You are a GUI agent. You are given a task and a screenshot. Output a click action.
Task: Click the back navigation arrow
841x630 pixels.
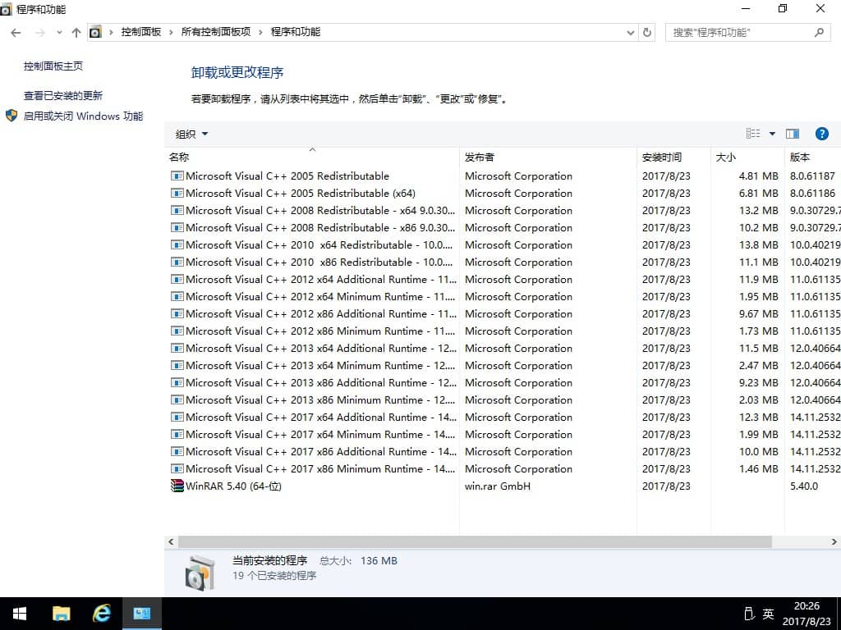[16, 33]
